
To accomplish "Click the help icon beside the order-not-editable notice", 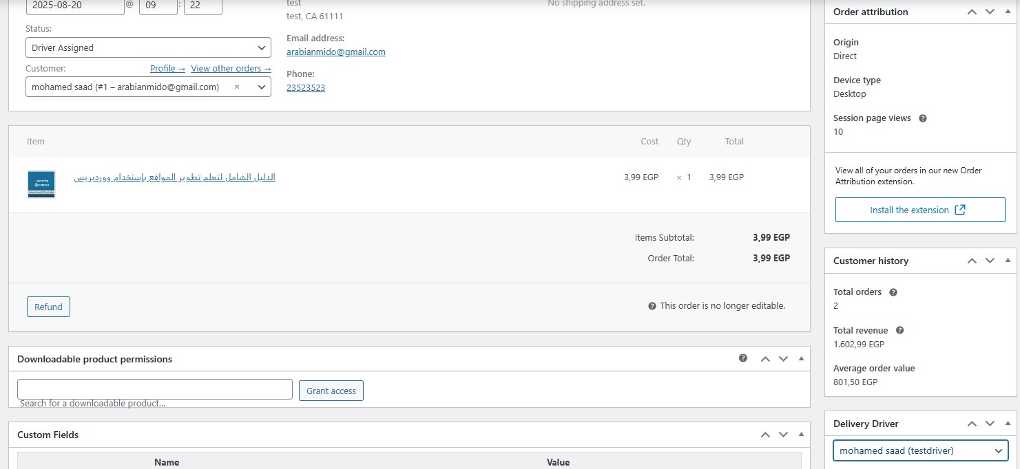I will [651, 305].
